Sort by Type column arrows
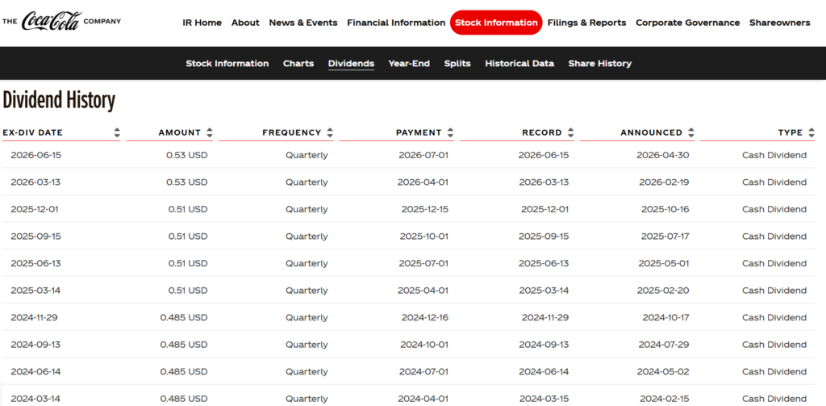The image size is (826, 406). coord(811,133)
